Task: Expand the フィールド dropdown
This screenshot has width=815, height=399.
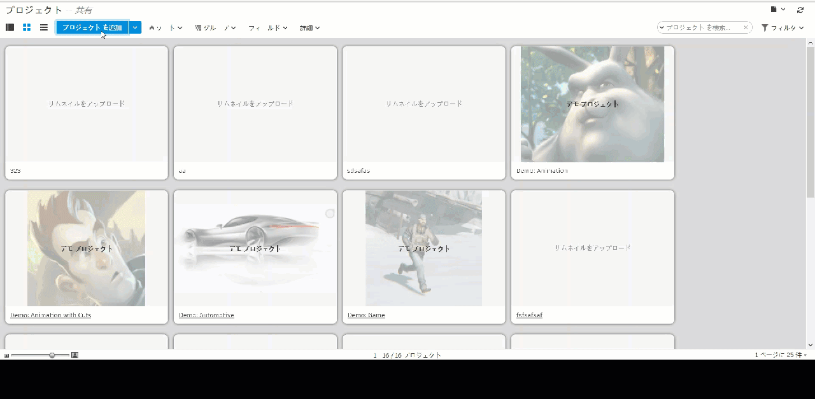Action: 267,27
